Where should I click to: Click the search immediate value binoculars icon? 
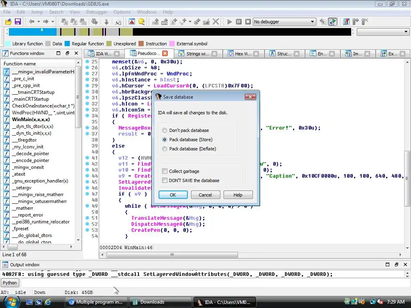(65, 22)
